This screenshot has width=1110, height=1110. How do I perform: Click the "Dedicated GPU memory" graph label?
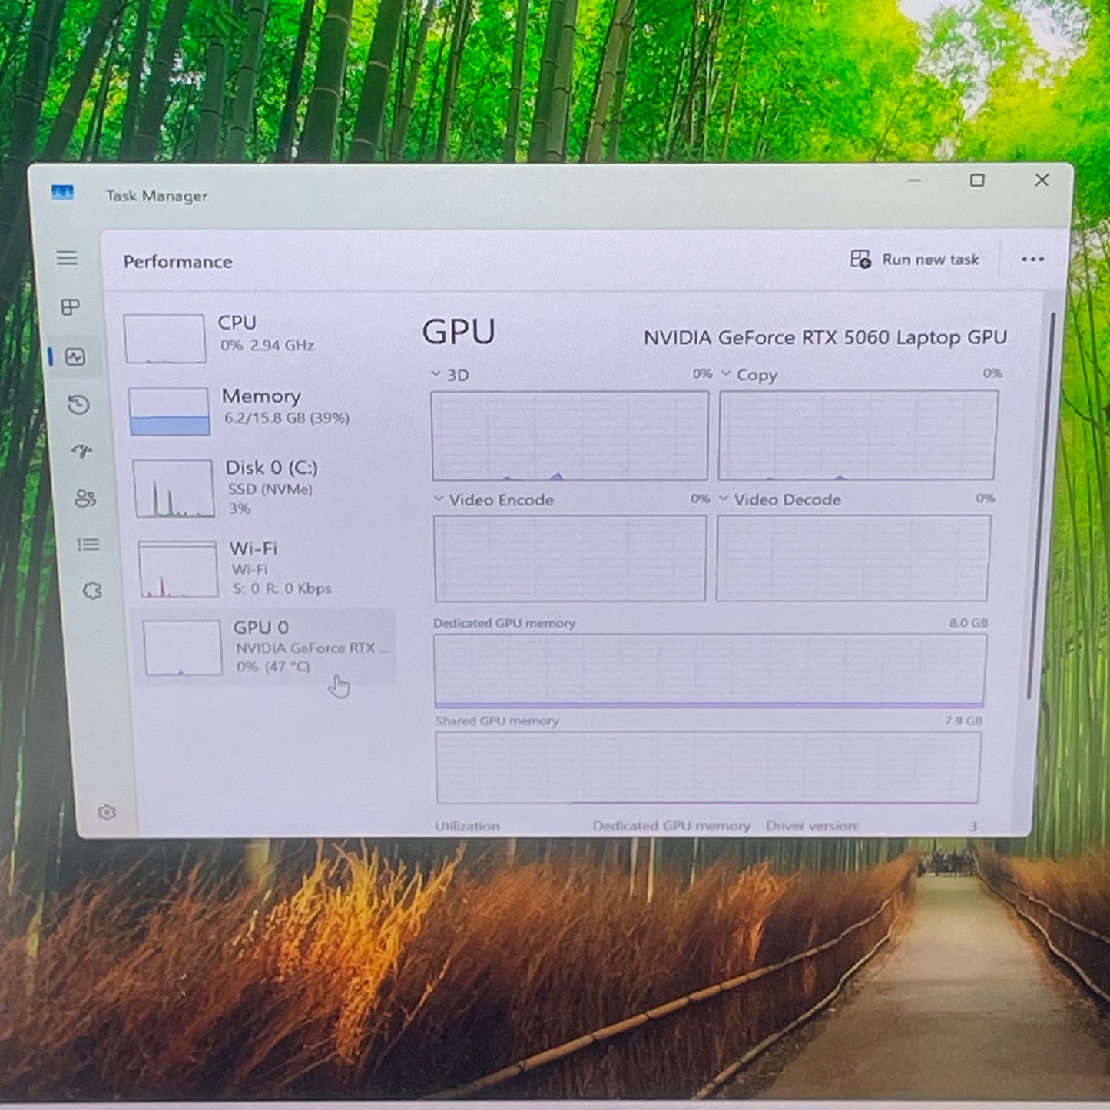504,623
